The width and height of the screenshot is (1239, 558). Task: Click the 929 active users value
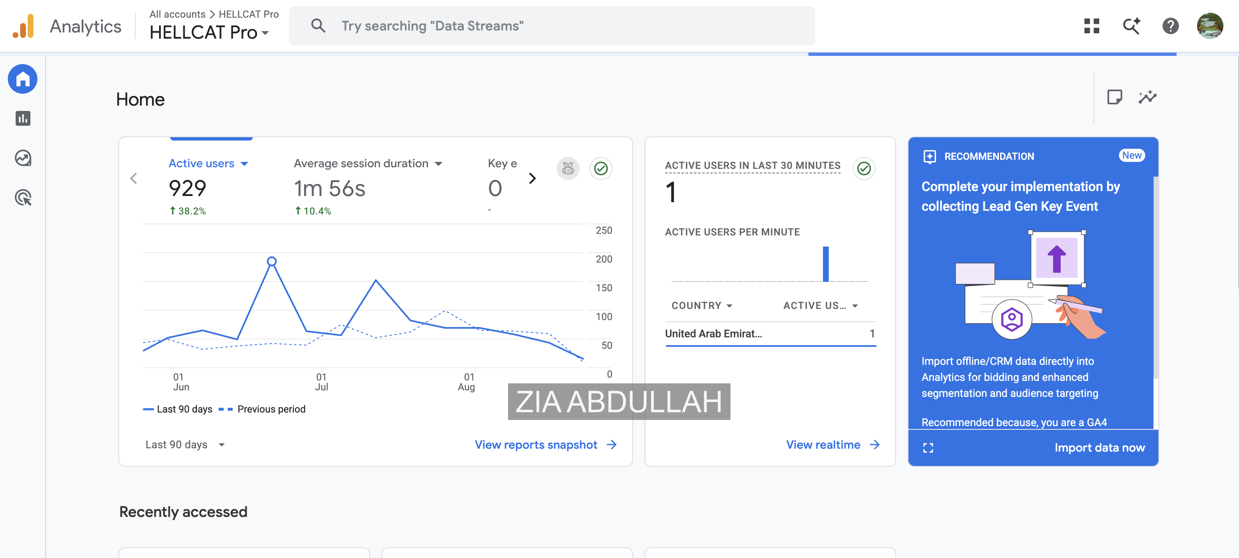point(187,188)
